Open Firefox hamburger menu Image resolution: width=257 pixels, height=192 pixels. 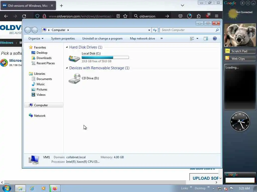pyautogui.click(x=217, y=16)
